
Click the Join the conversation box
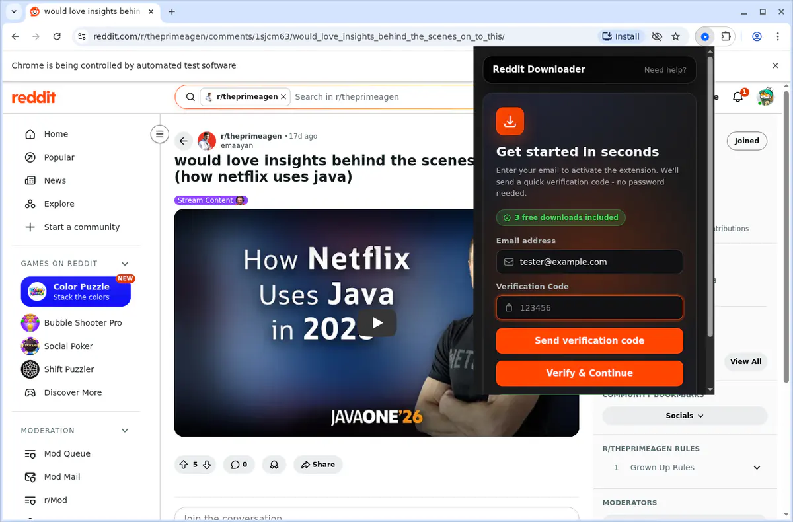tap(377, 515)
